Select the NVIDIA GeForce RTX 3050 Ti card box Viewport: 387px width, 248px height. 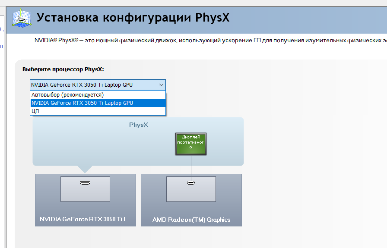click(86, 200)
